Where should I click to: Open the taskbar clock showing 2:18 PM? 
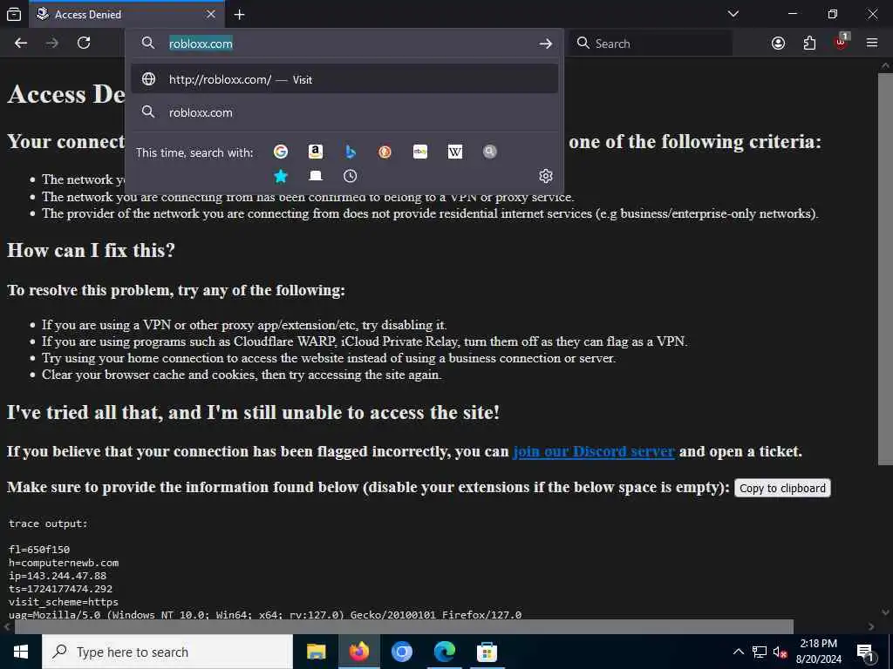pos(818,652)
